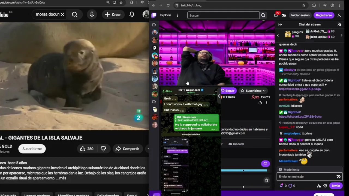
Task: Collapse the Twitch left sidebar camera icon
Action: click(x=154, y=25)
